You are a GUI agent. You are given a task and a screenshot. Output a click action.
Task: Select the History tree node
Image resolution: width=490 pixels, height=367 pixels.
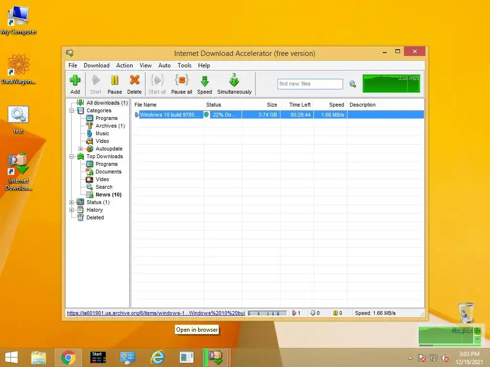point(94,210)
